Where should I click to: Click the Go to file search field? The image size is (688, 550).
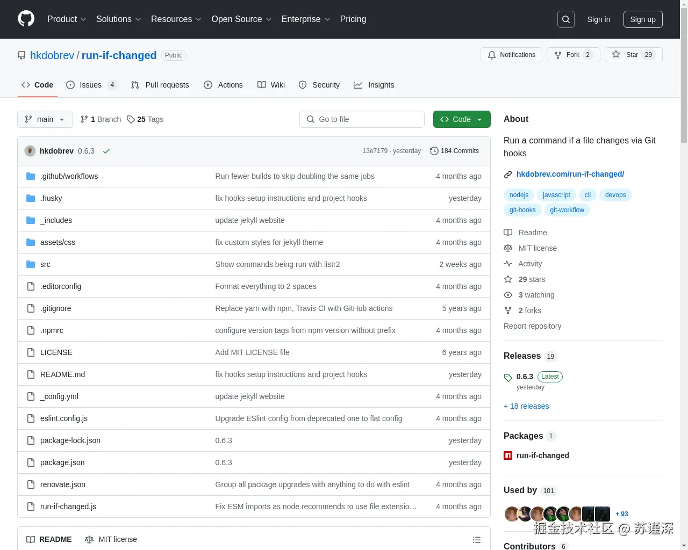click(x=362, y=119)
